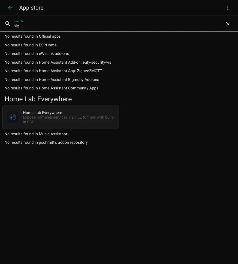
Task: Click the search magnifier icon
Action: click(8, 24)
